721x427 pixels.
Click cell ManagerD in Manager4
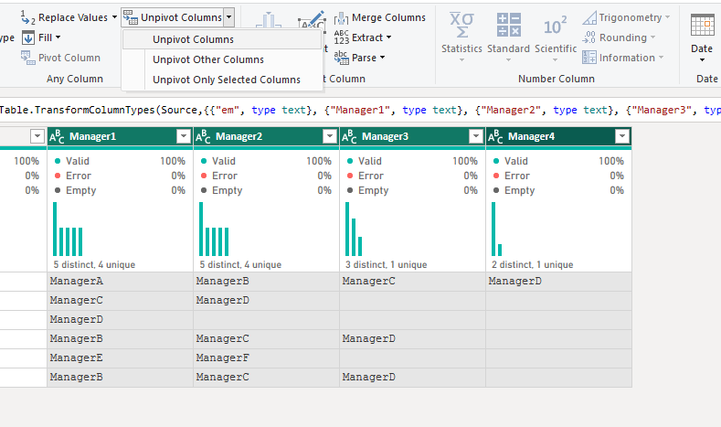(558, 281)
